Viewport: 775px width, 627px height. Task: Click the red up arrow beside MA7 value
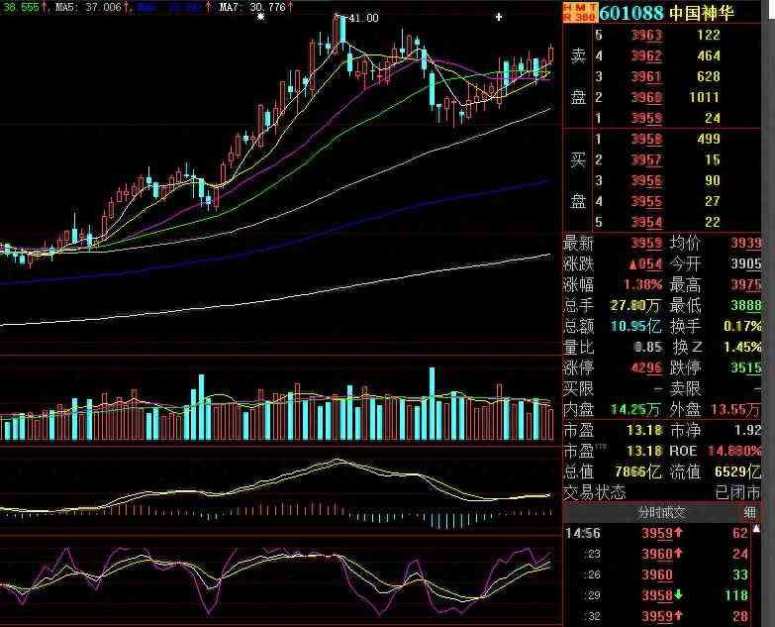pyautogui.click(x=291, y=7)
